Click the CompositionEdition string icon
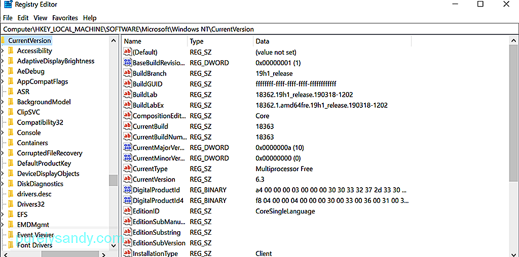 pyautogui.click(x=127, y=116)
